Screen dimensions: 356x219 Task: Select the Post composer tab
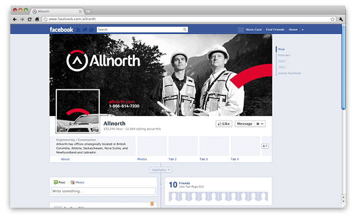(x=59, y=182)
